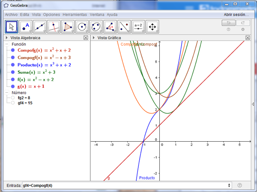Select the Circle with center tool
Image resolution: width=257 pixels, height=192 pixels.
pos(82,27)
